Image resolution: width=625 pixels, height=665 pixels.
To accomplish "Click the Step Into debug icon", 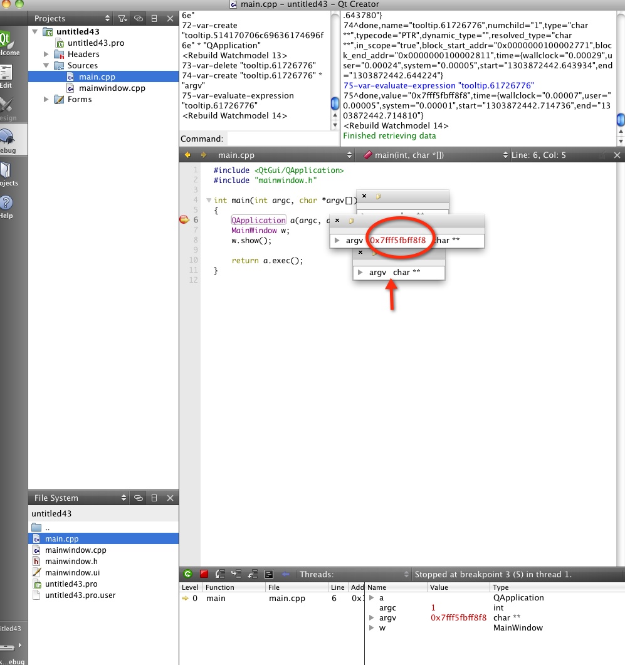I will coord(236,574).
